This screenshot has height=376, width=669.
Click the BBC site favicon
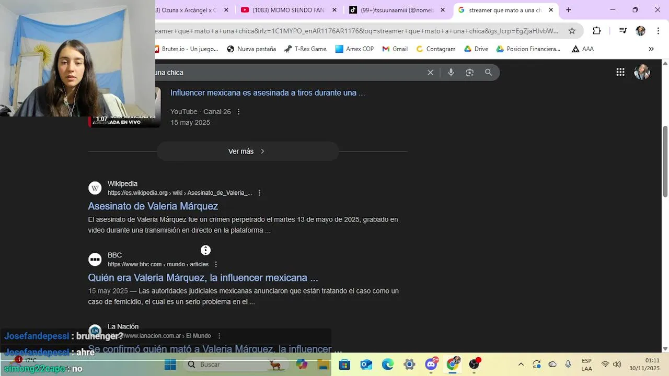[x=95, y=260]
